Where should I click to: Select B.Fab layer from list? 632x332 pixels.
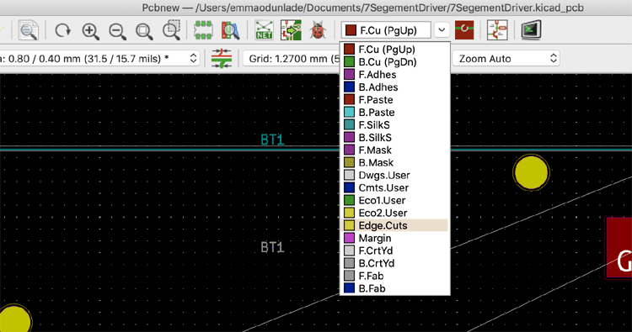point(395,288)
